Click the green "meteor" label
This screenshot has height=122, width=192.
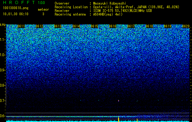(x=43, y=9)
